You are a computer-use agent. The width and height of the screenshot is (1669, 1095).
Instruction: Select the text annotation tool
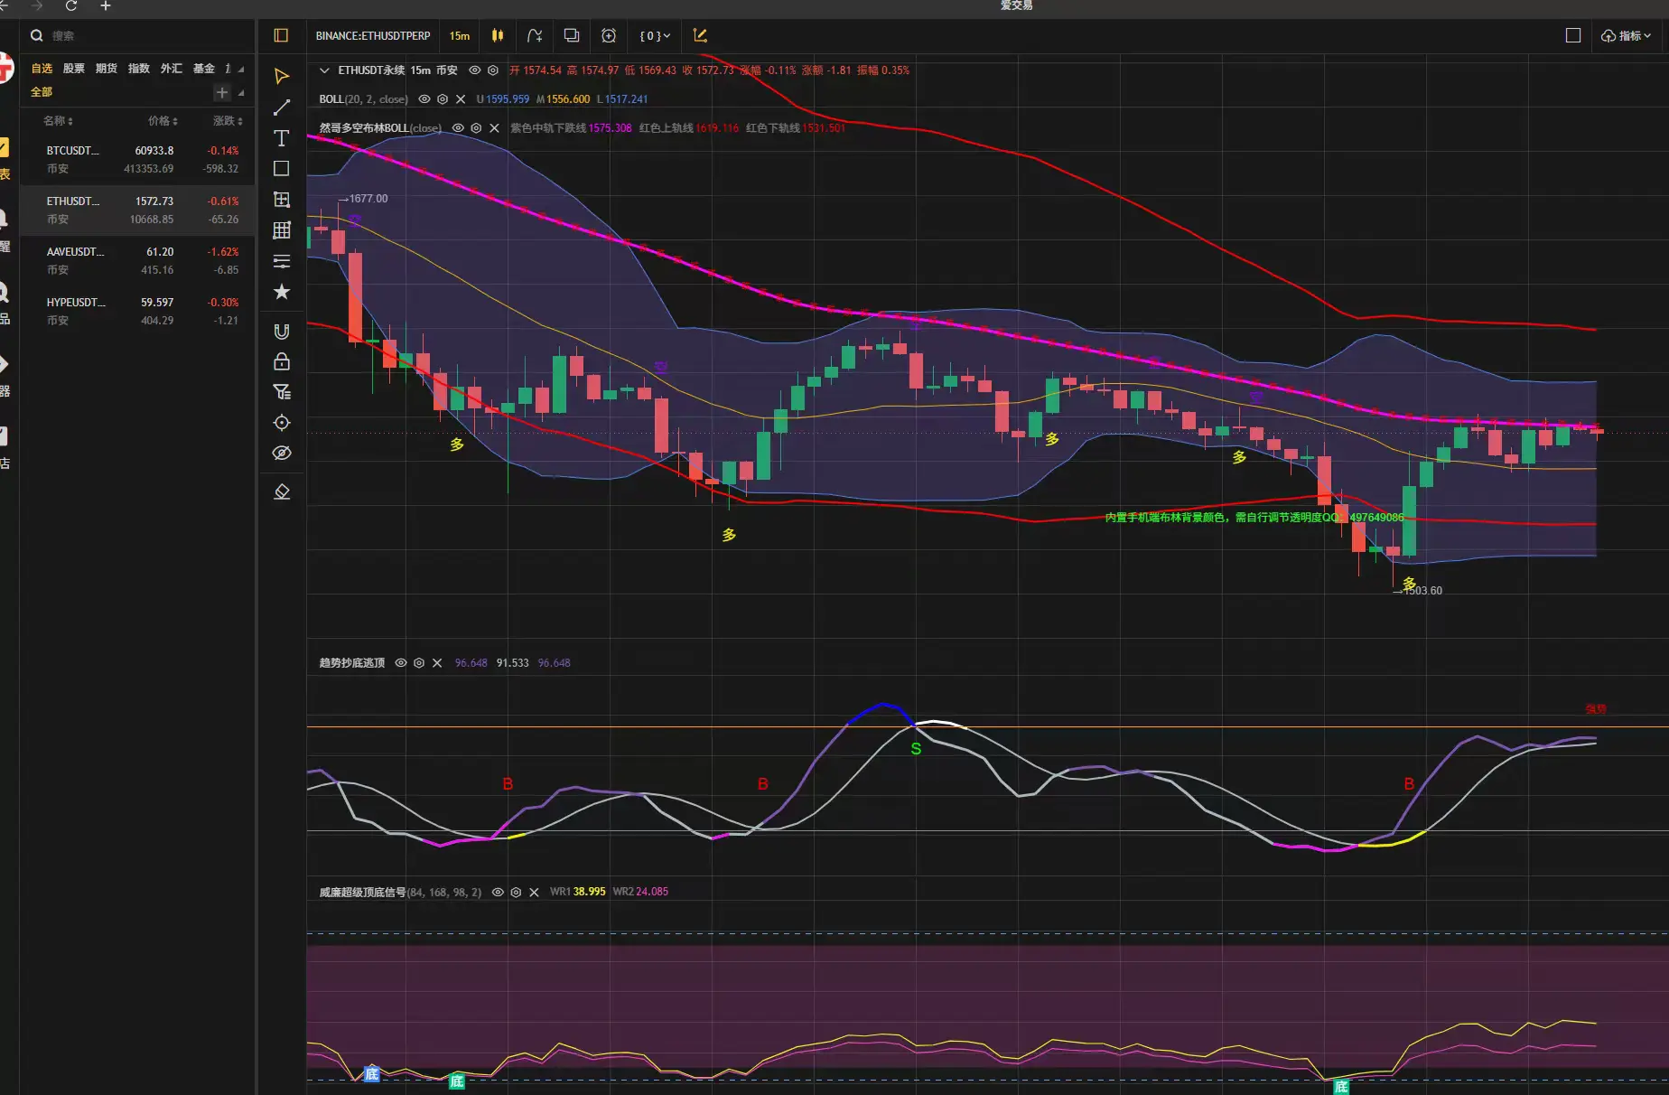point(282,137)
